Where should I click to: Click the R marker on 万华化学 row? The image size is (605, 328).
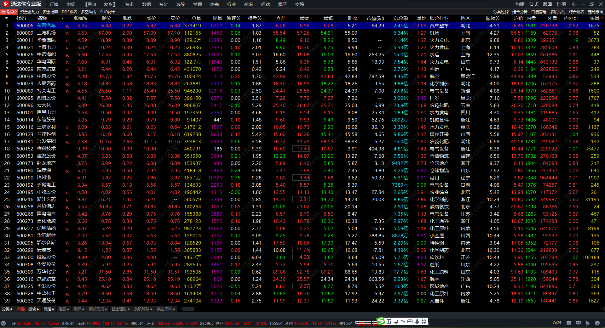pos(67,272)
